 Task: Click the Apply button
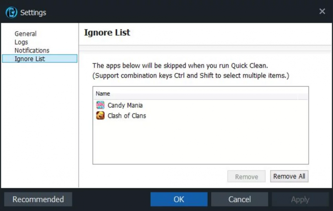point(300,199)
